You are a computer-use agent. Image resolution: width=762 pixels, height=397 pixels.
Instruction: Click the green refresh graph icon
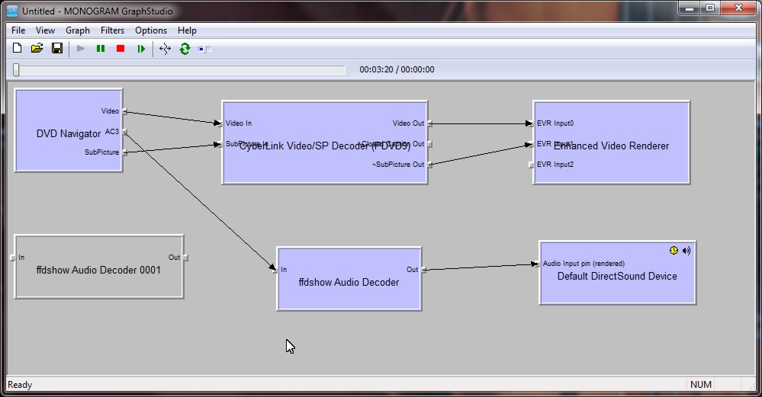click(185, 49)
